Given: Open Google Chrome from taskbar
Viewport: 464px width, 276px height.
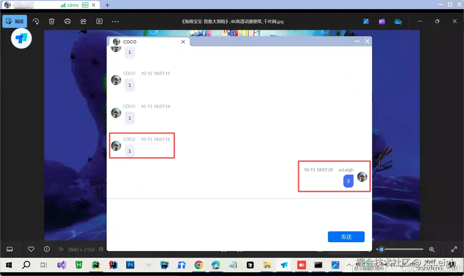Looking at the screenshot, I should [199, 265].
